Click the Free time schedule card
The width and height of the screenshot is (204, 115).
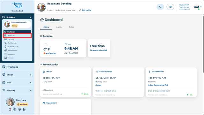point(99,48)
